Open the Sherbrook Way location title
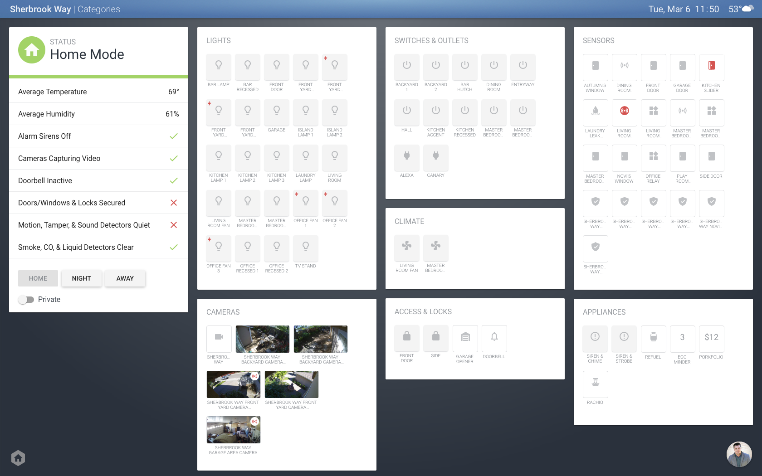 (x=40, y=9)
